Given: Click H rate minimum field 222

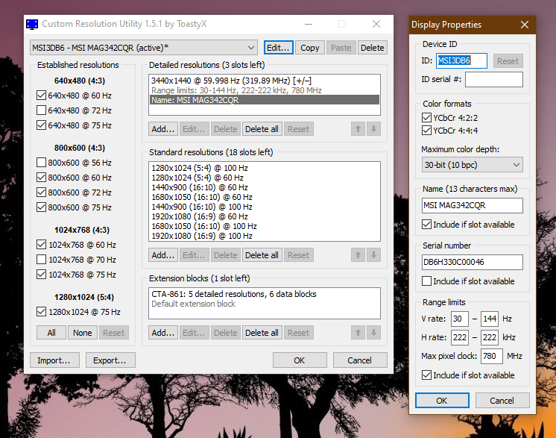Looking at the screenshot, I should pyautogui.click(x=460, y=337).
